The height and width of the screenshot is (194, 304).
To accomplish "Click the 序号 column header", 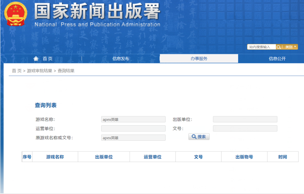I will [27, 157].
